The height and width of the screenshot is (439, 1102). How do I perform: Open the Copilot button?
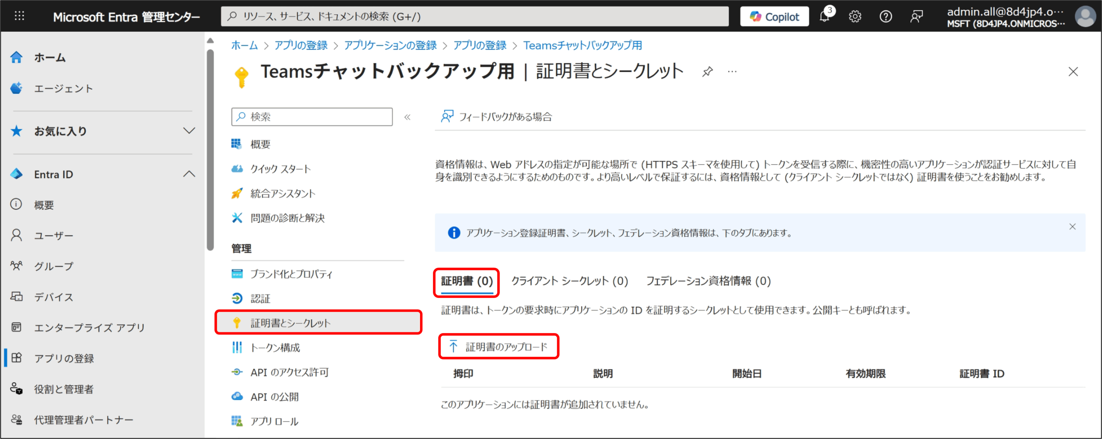point(774,17)
